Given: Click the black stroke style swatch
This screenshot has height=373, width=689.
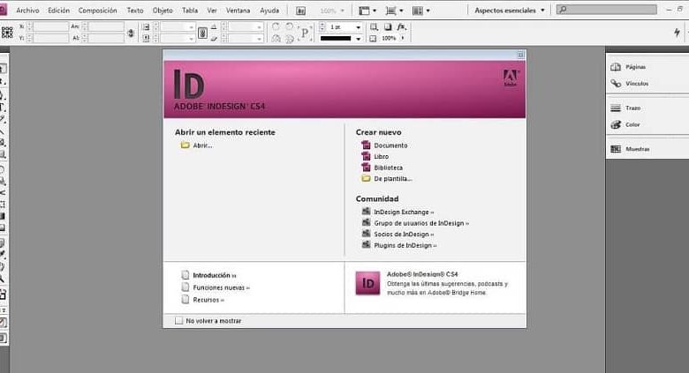Looking at the screenshot, I should (x=336, y=39).
